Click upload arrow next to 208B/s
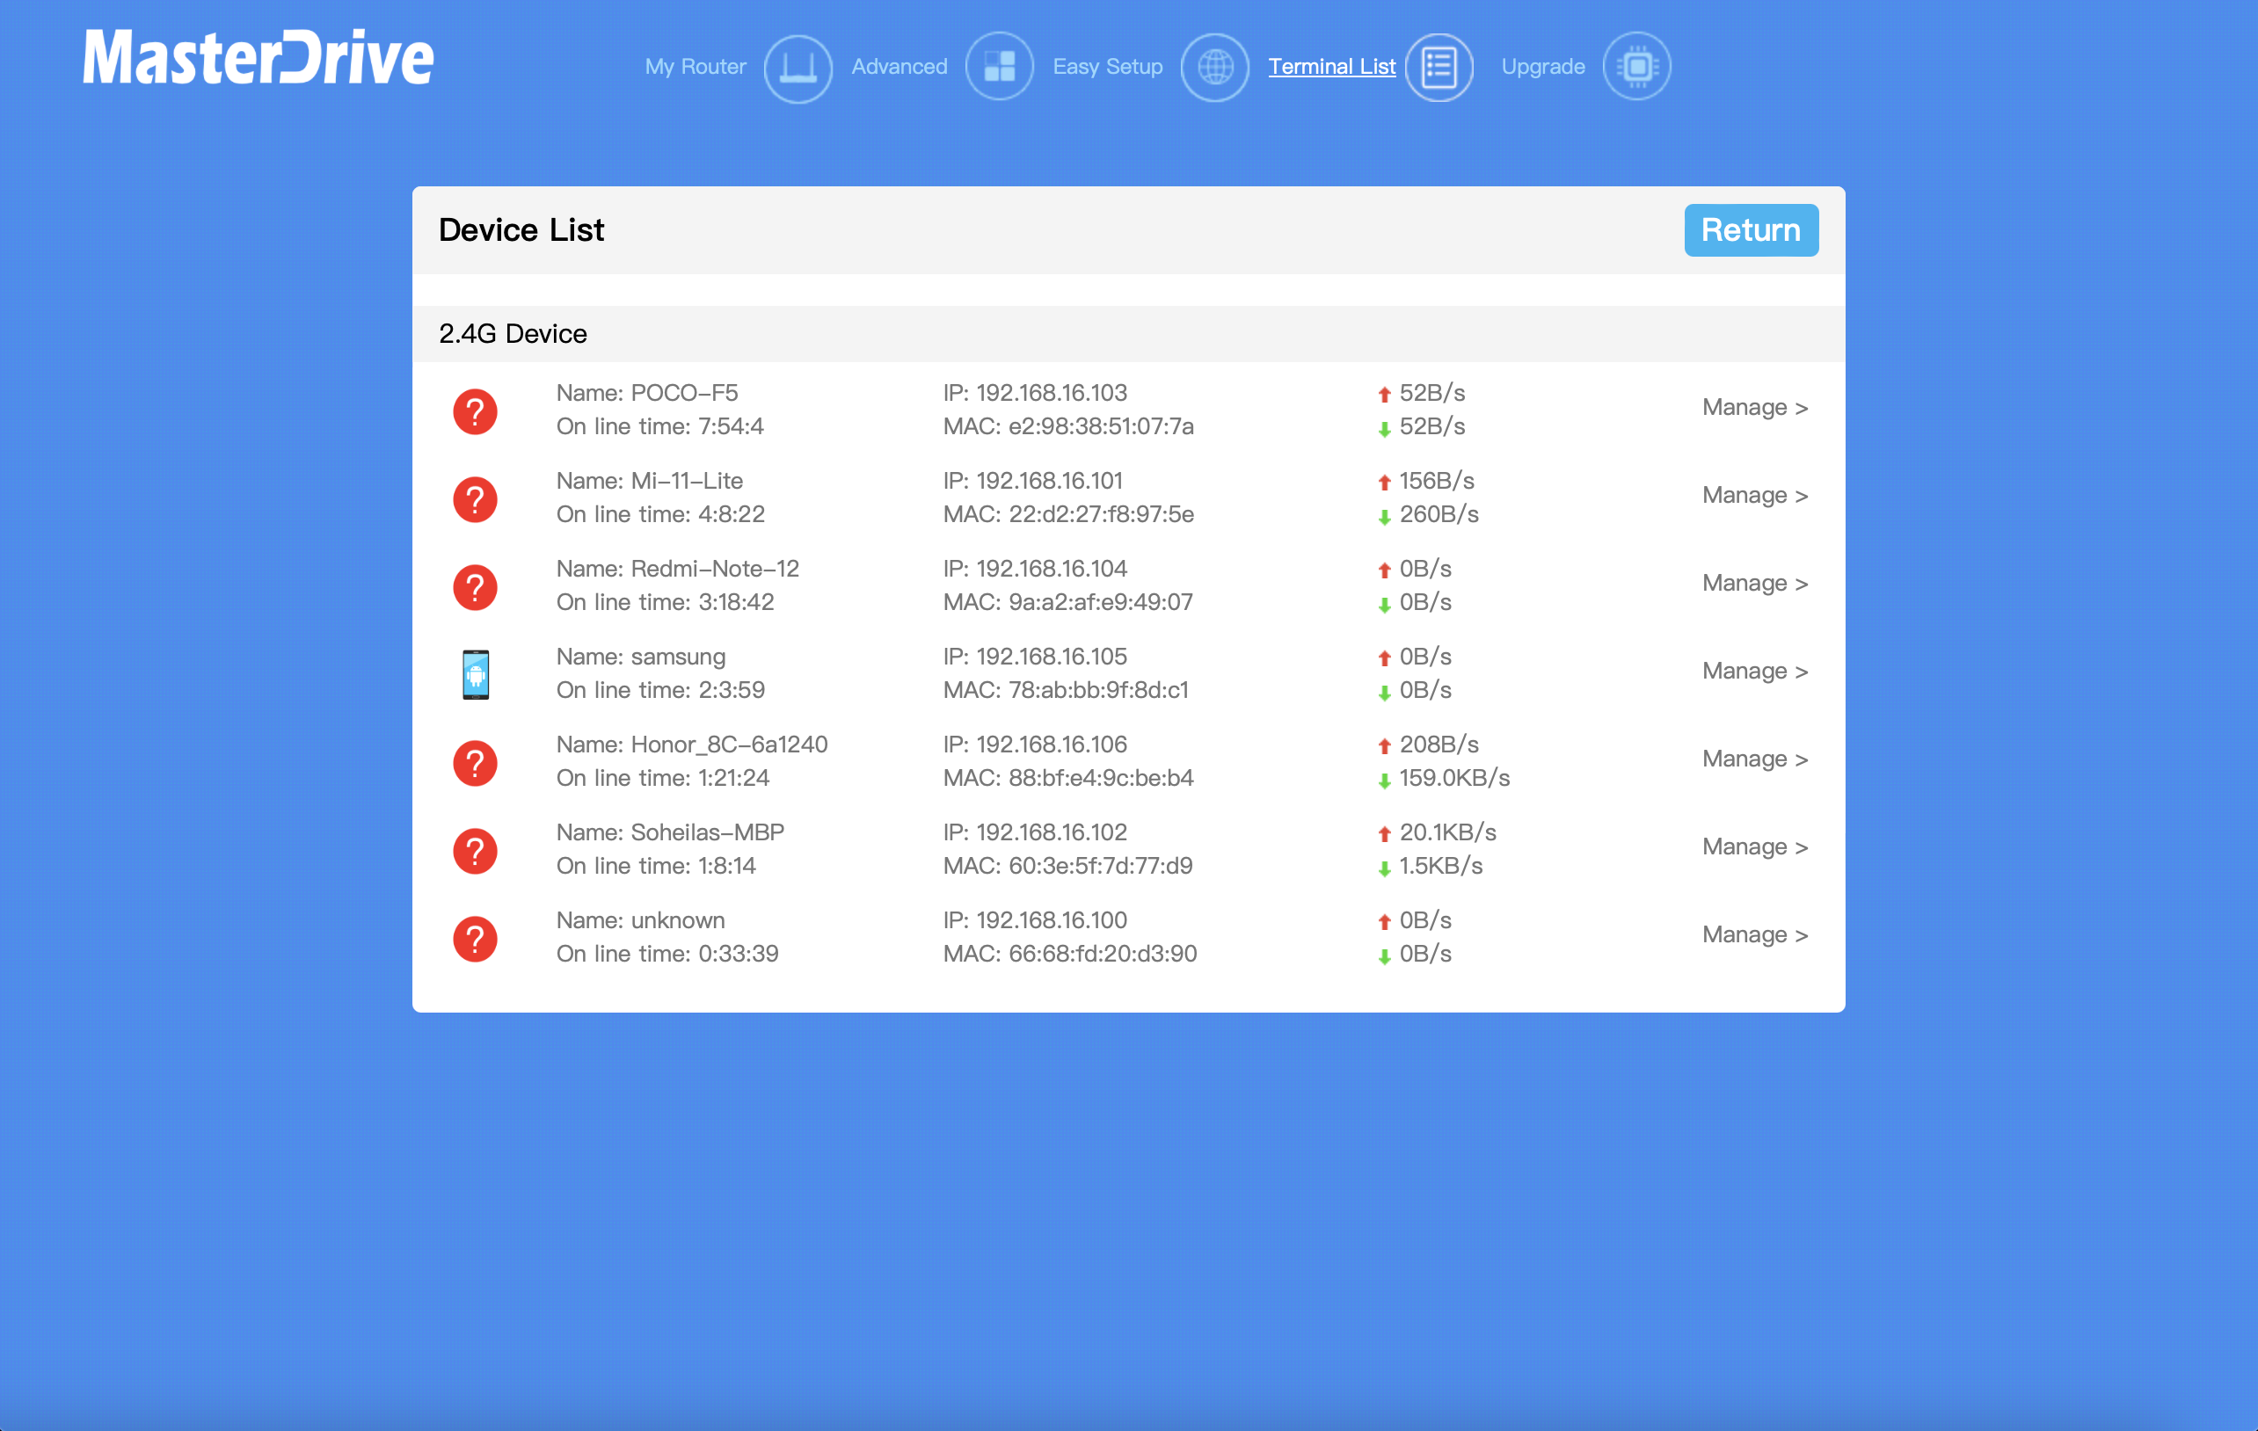Screen dimensions: 2258x1431 click(1384, 746)
